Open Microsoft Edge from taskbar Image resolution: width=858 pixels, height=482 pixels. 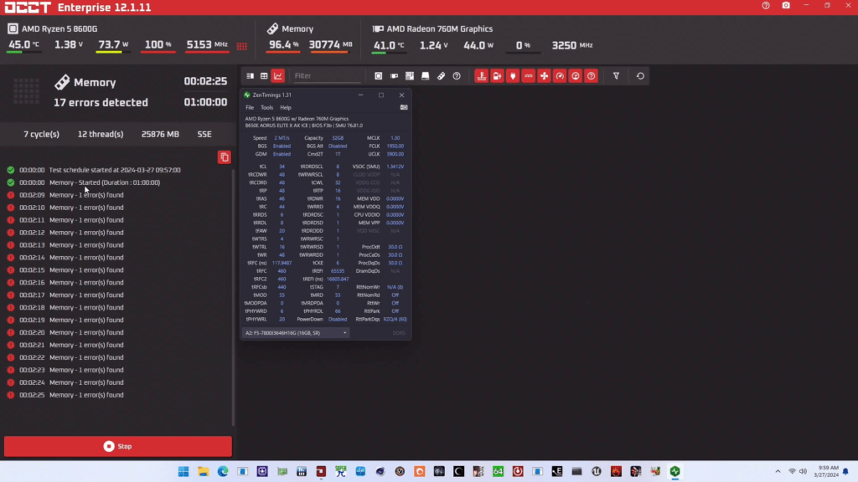[x=223, y=471]
